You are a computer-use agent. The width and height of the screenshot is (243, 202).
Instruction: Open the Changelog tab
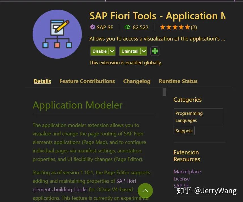point(137,81)
